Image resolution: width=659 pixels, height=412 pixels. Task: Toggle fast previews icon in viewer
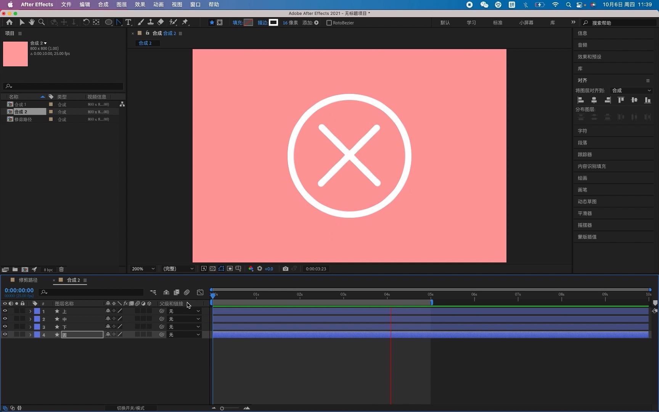coord(204,269)
